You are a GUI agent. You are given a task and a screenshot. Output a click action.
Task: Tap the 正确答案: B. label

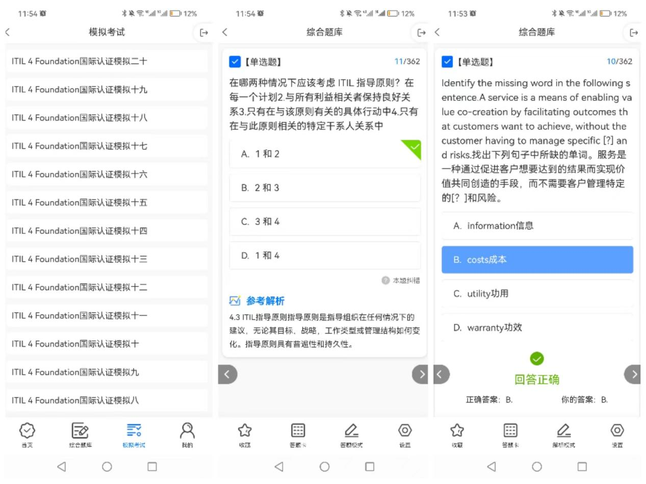coord(489,400)
